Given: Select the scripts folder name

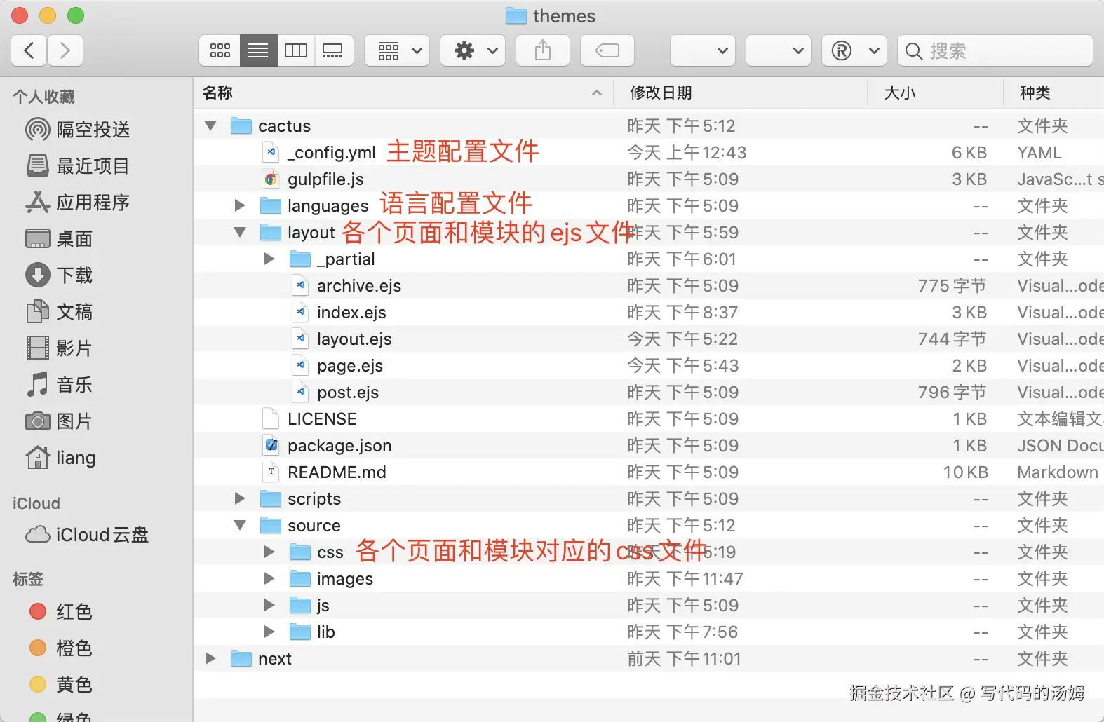Looking at the screenshot, I should [x=314, y=498].
